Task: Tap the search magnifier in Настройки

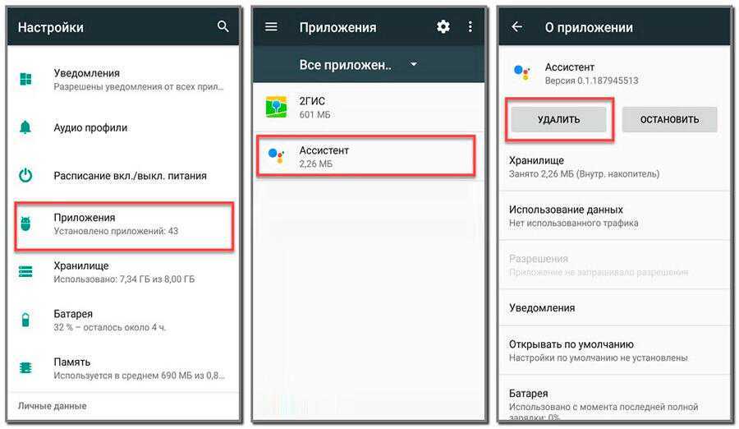Action: tap(223, 26)
